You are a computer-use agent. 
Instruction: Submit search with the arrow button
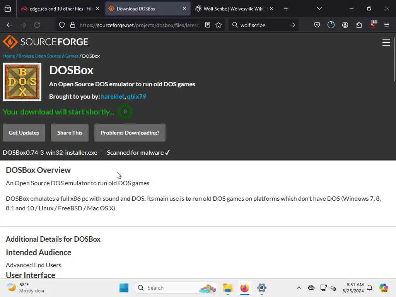(292, 25)
